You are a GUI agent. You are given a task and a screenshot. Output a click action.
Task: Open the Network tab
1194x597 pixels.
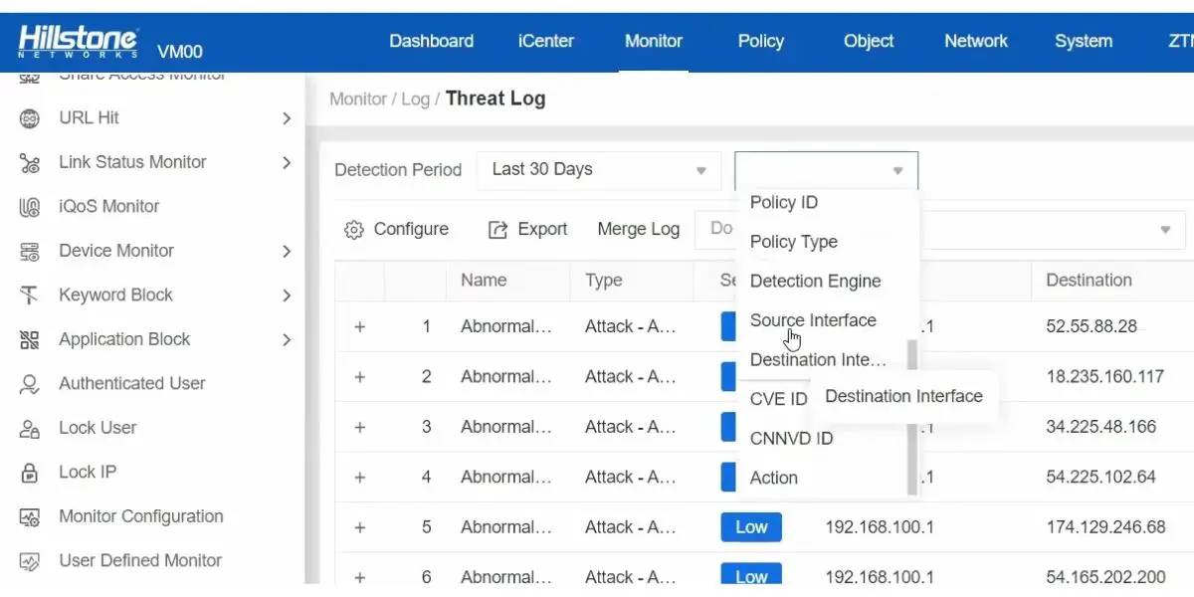pos(976,41)
